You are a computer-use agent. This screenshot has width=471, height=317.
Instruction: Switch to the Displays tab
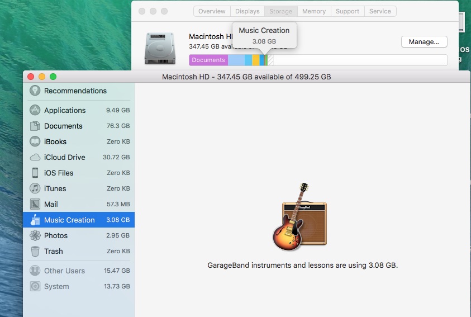[247, 11]
